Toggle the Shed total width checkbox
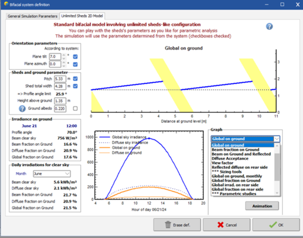This screenshot has height=238, width=303. [75, 86]
